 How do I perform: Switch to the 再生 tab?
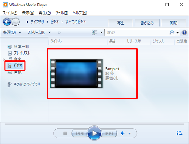tap(121, 23)
